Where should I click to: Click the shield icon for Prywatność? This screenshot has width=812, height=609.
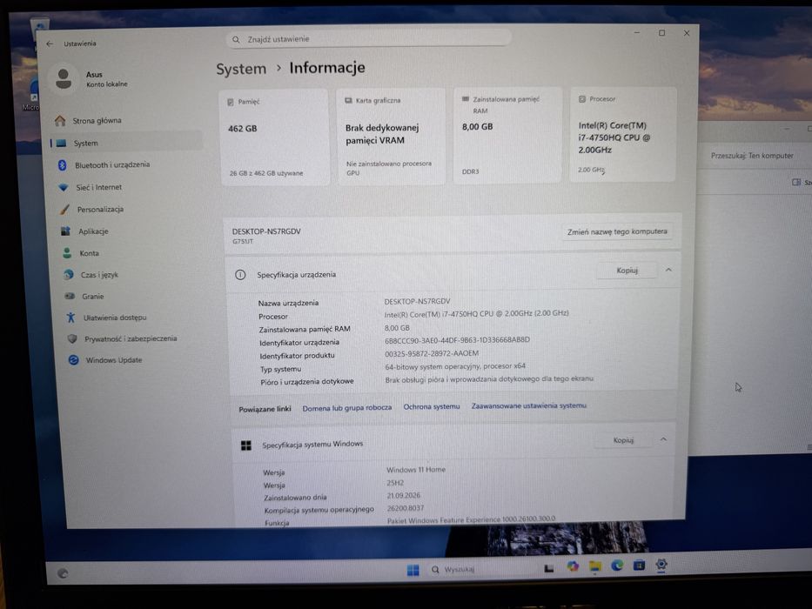72,338
